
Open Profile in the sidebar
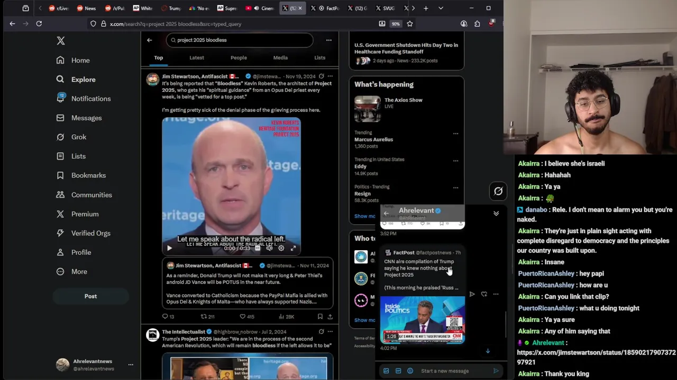tap(74, 252)
